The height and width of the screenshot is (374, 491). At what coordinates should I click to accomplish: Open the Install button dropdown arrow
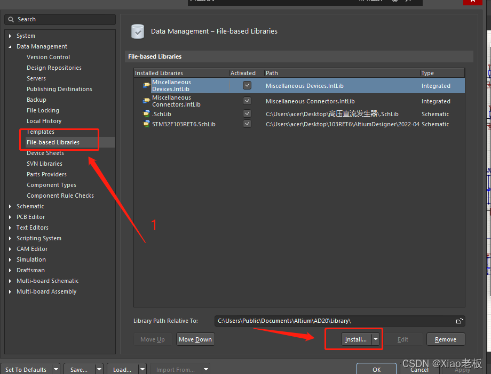(x=376, y=339)
